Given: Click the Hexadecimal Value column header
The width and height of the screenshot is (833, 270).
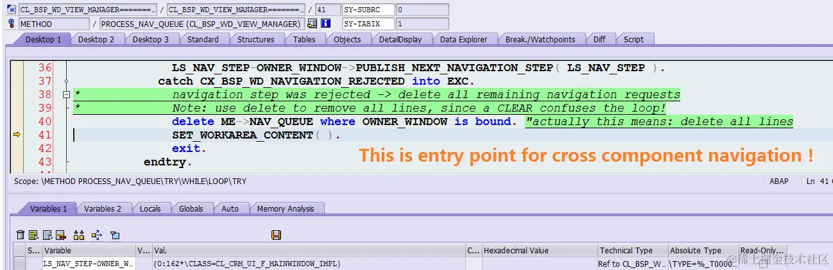Looking at the screenshot, I should (x=539, y=250).
